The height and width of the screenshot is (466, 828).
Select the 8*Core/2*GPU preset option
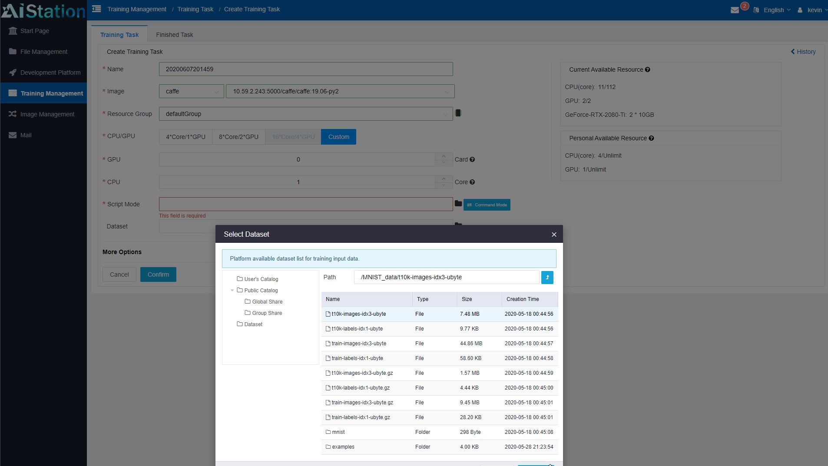[238, 137]
